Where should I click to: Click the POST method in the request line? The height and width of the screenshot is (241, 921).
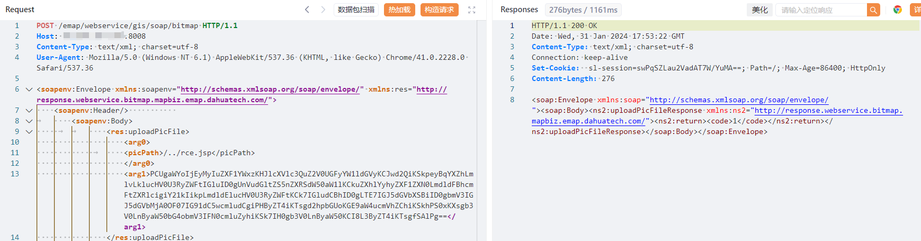pyautogui.click(x=45, y=25)
